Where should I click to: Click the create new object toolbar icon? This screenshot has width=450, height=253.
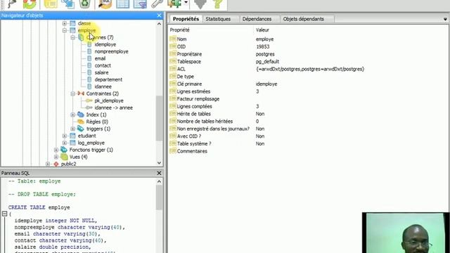pyautogui.click(x=67, y=4)
